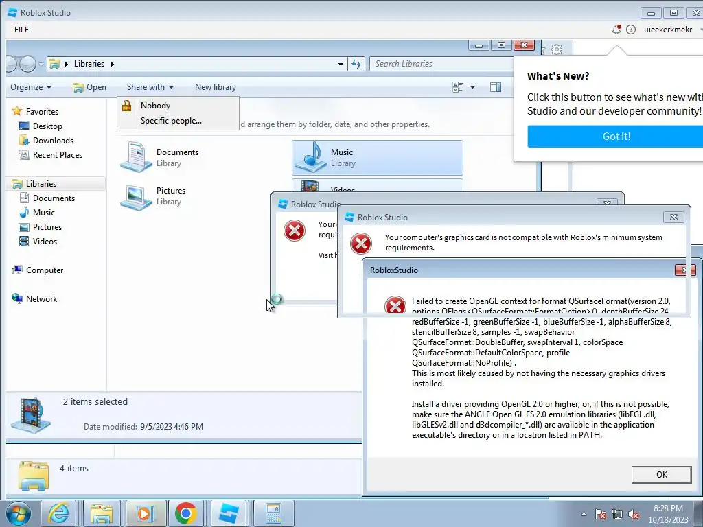Click the settings gear icon in Studio
Screen dimensions: 703x527
pos(557,49)
